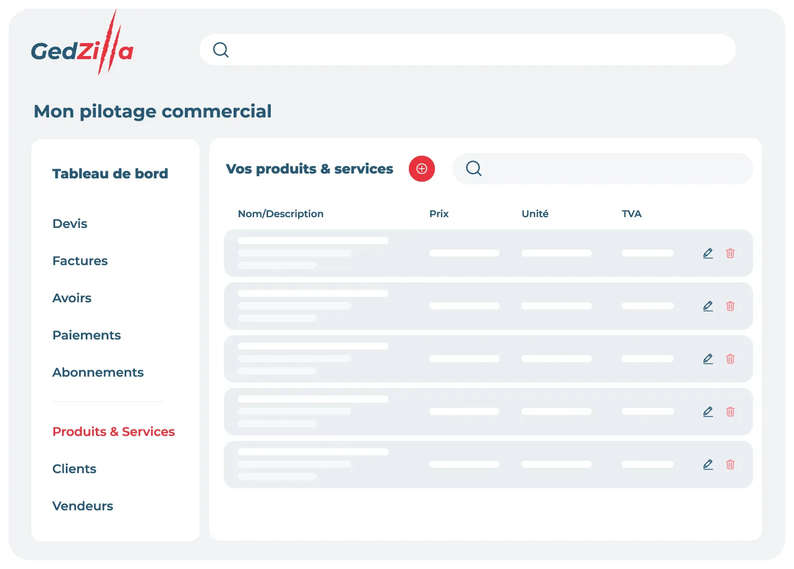Edit the third product row
The height and width of the screenshot is (569, 794).
[708, 359]
